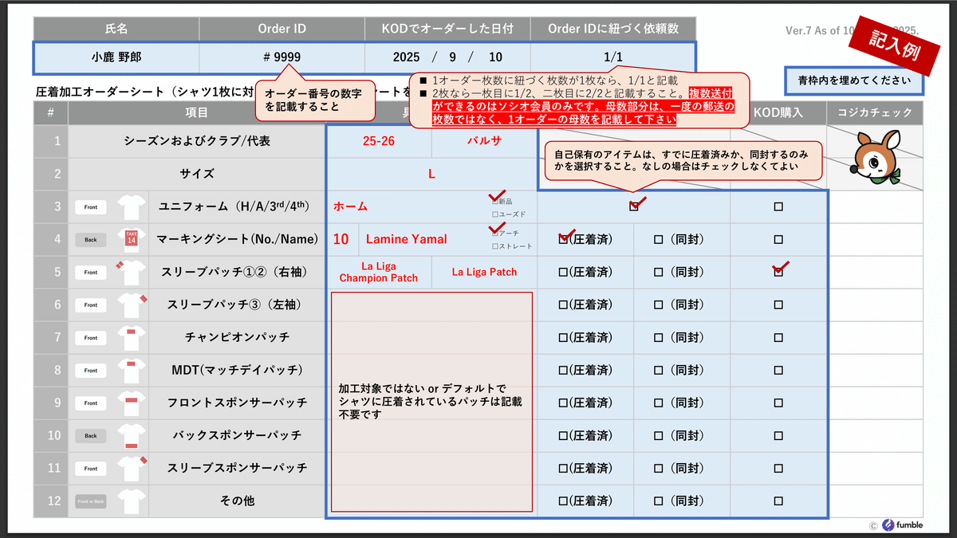Click the KODでオーダーした日付 header
The image size is (957, 538).
447,29
